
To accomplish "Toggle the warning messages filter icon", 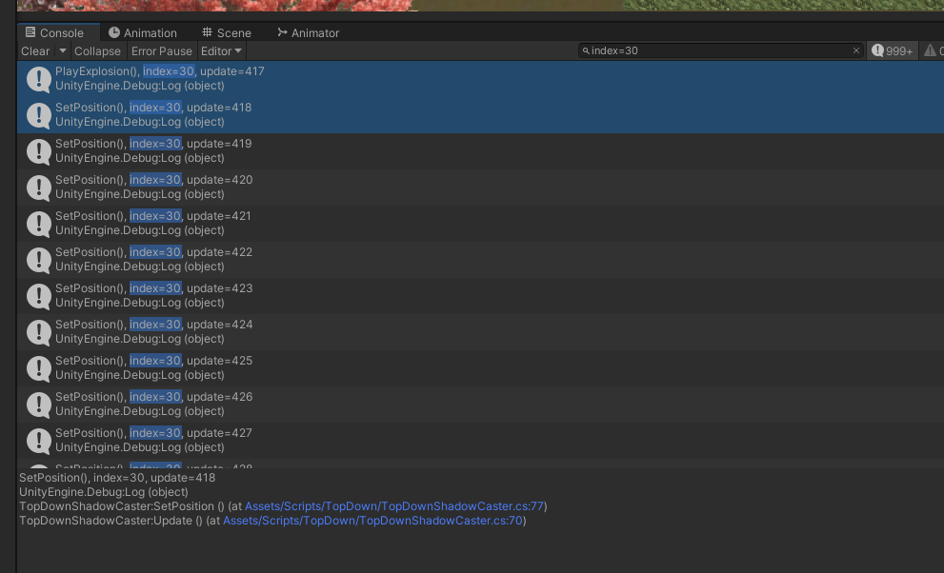I will tap(932, 51).
